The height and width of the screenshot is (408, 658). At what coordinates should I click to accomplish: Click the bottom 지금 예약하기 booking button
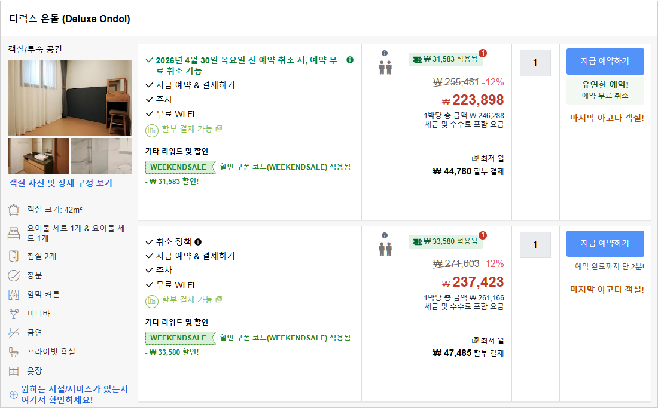point(605,243)
